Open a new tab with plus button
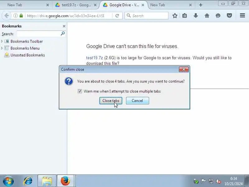Image resolution: width=249 pixels, height=187 pixels. (x=200, y=5)
